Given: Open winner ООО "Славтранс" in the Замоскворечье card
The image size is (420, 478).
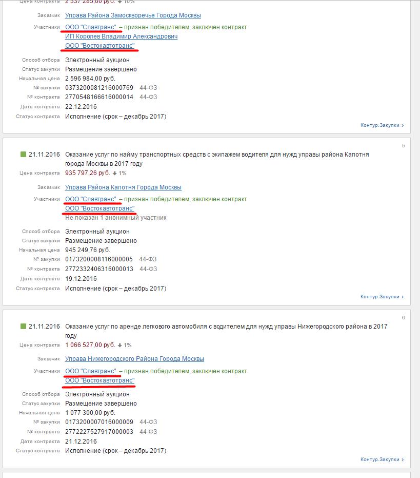Looking at the screenshot, I should pyautogui.click(x=90, y=27).
